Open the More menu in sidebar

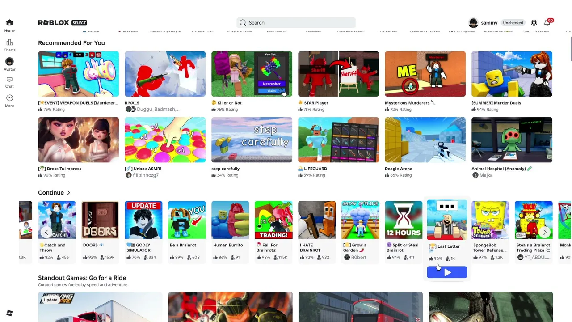9,101
